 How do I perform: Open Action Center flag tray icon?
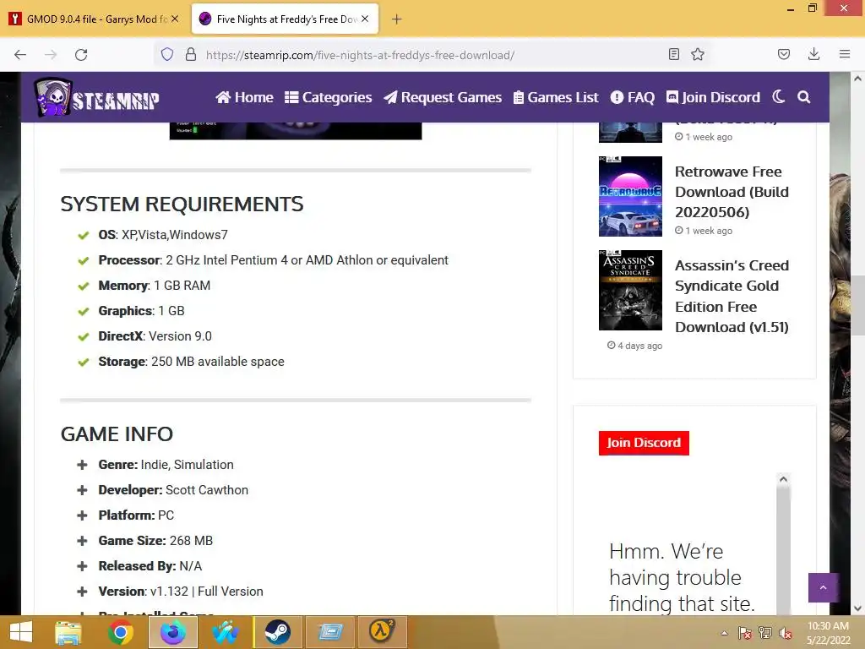744,633
